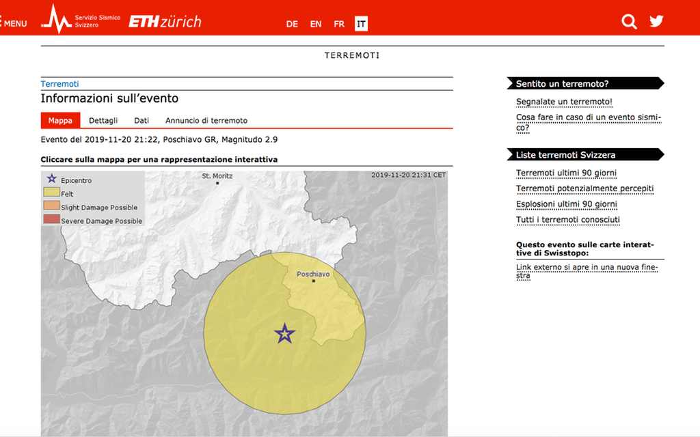Switch the site language to EN
Viewport: 700px width, 437px height.
click(x=315, y=23)
